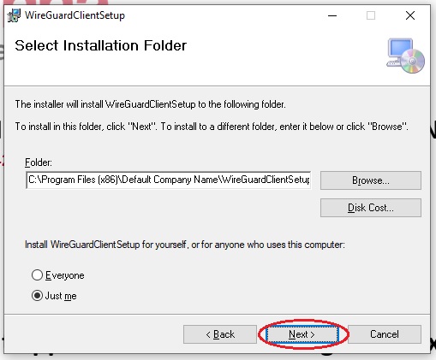Click the greyed-out maximize button

pos(371,15)
